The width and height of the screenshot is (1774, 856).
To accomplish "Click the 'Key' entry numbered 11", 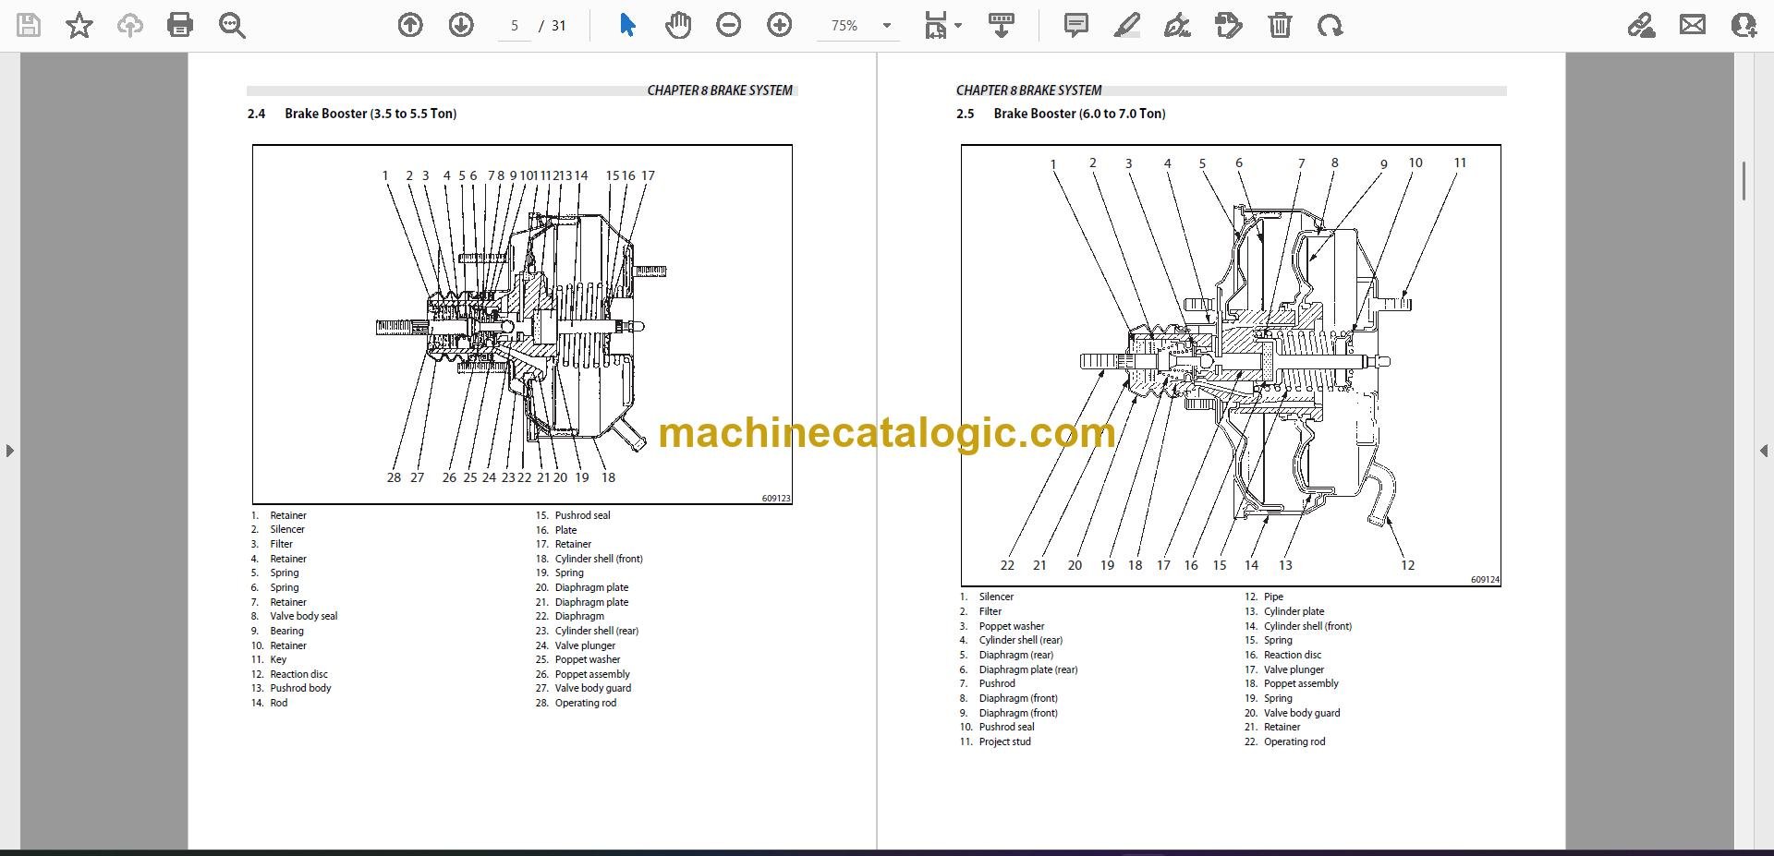I will 278,659.
